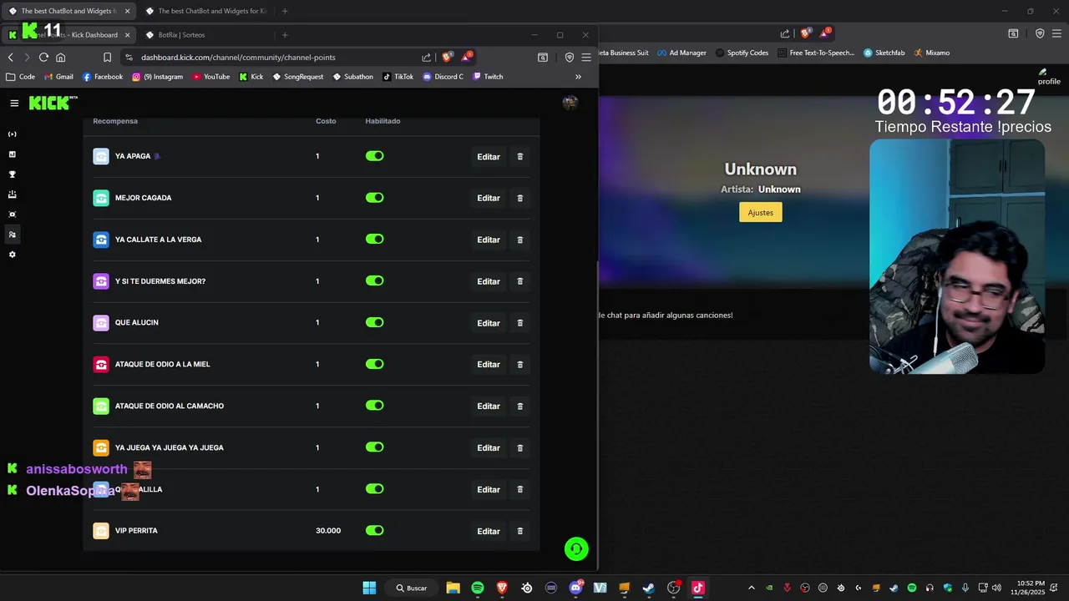Disable the QUE ALUCIN reward toggle

click(375, 322)
